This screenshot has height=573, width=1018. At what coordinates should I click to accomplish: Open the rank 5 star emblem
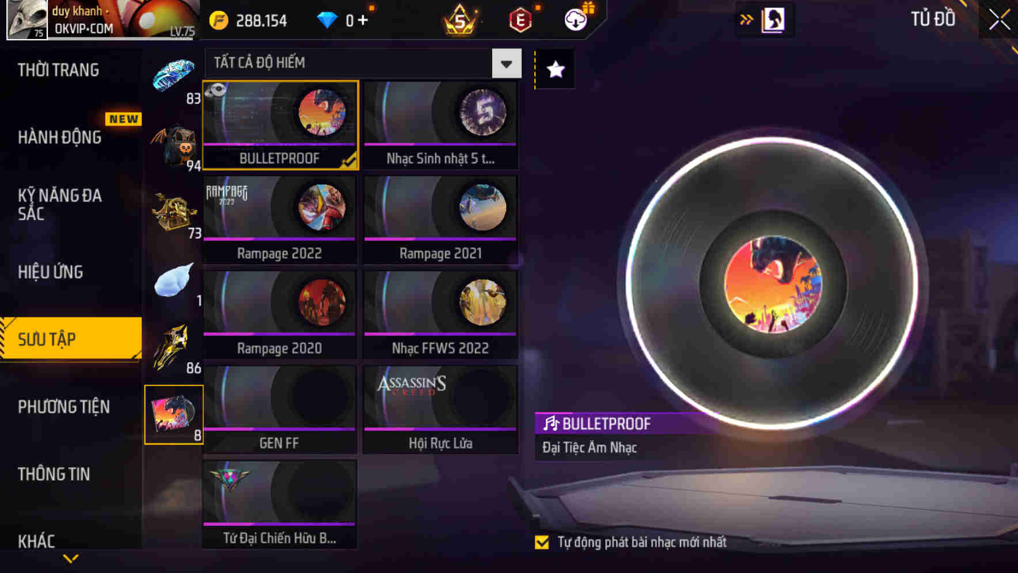(x=459, y=21)
